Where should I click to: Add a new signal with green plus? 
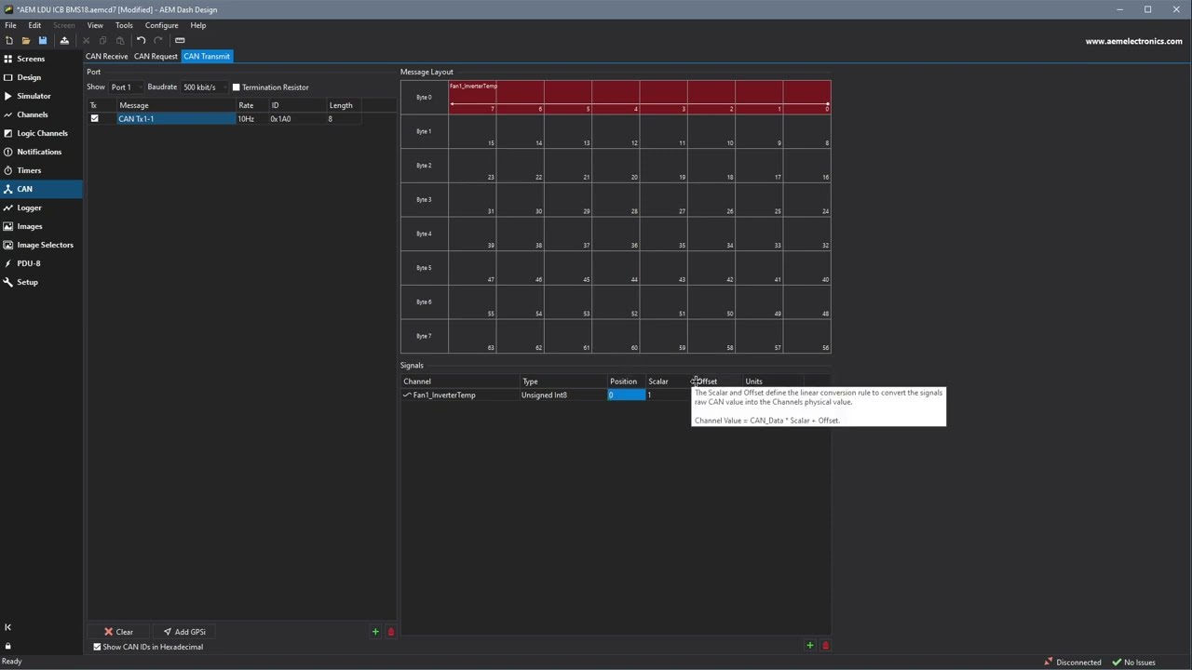pyautogui.click(x=809, y=645)
